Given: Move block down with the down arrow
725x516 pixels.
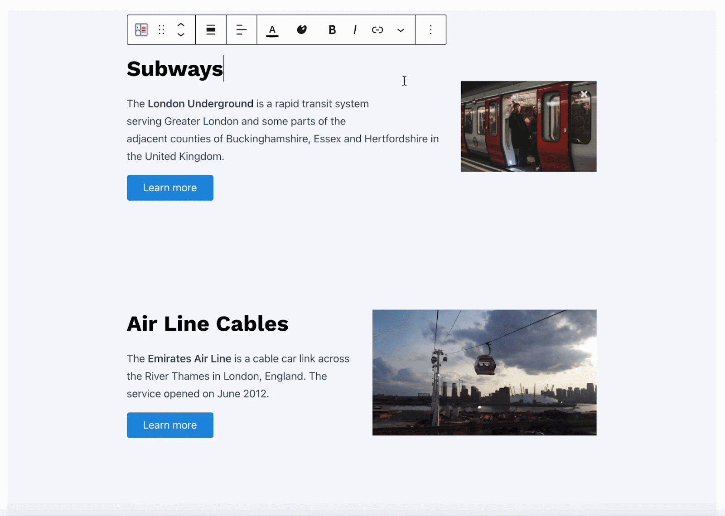Looking at the screenshot, I should (181, 35).
